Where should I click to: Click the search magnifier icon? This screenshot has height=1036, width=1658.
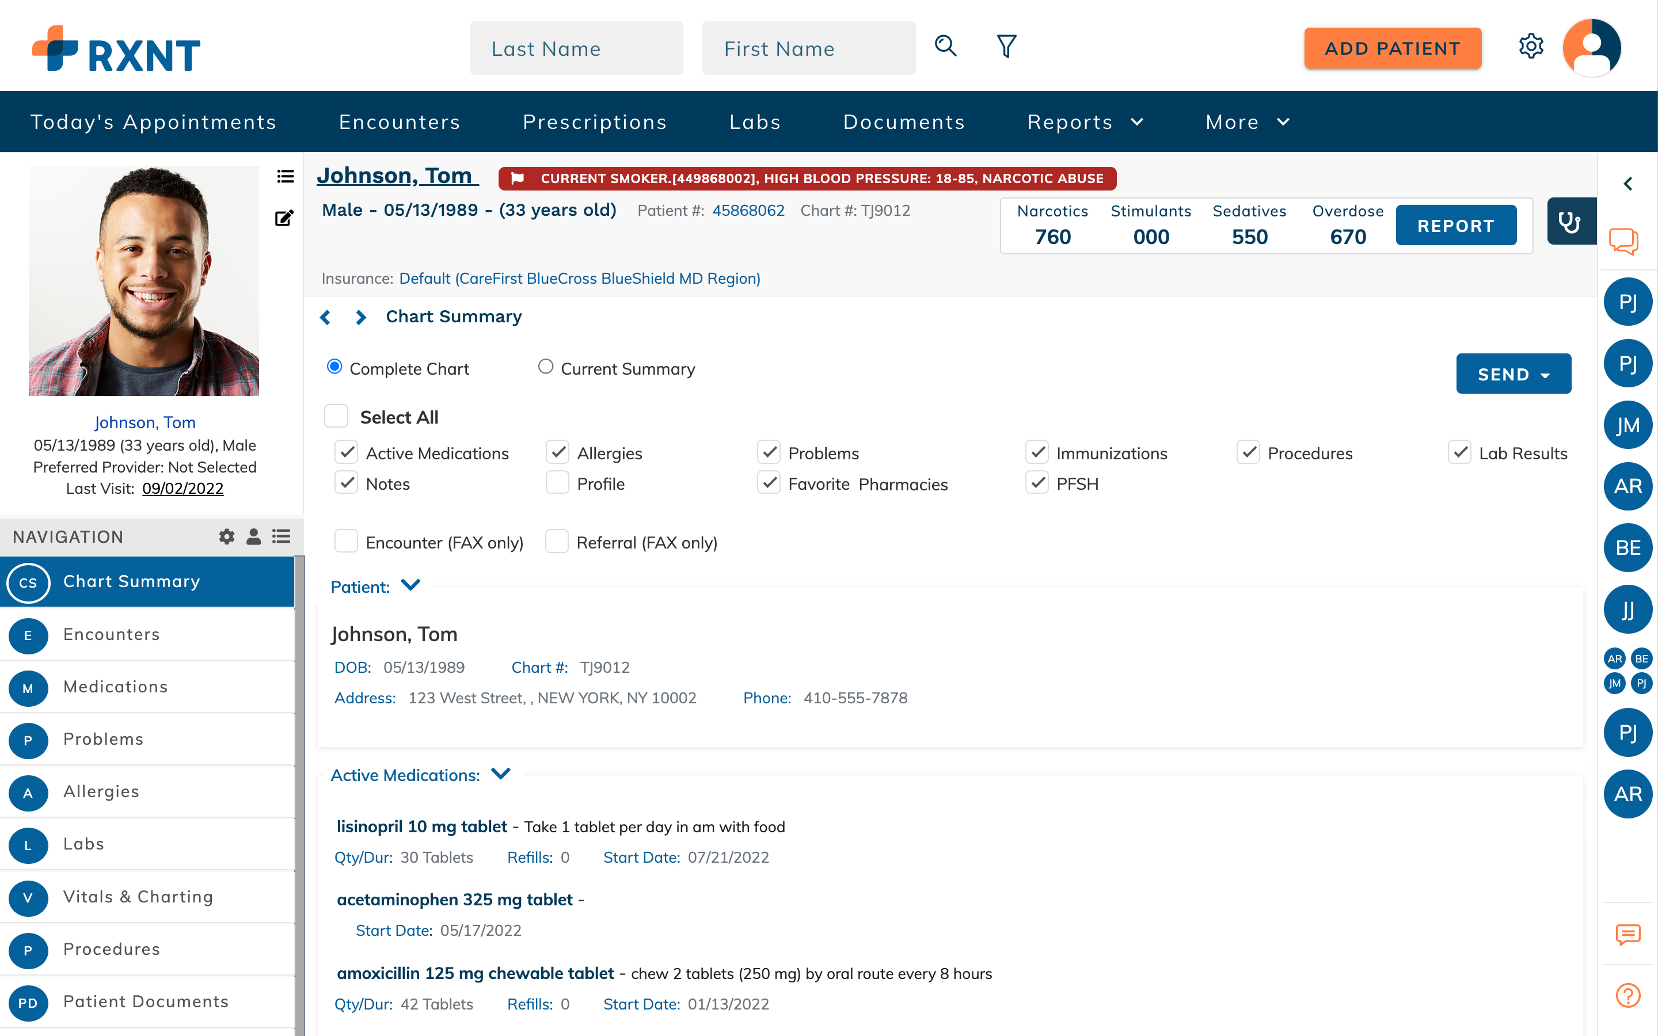tap(945, 46)
